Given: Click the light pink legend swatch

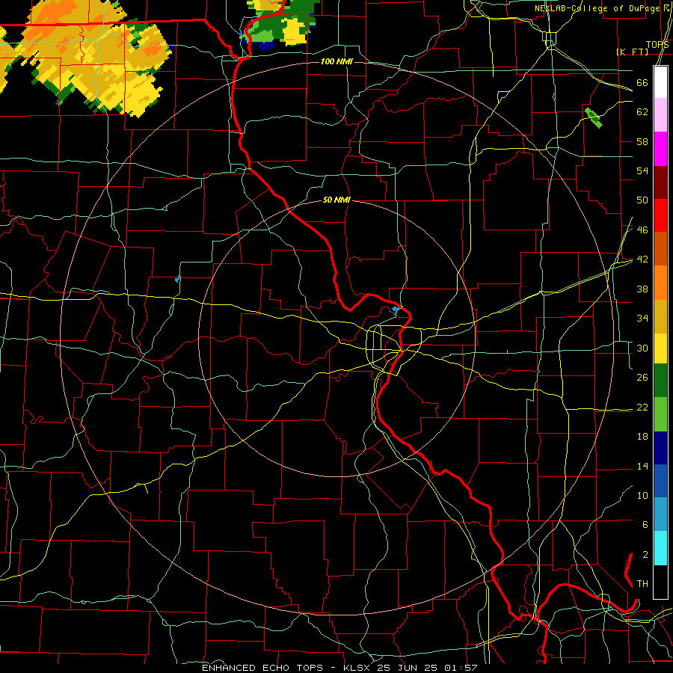Looking at the screenshot, I should (x=660, y=115).
